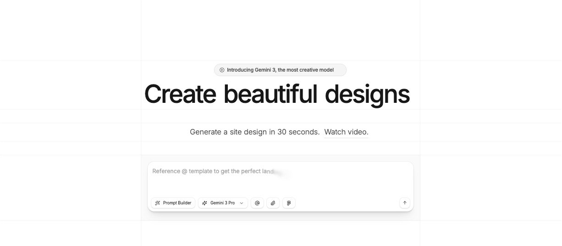Click empty space under the prompt placeholder

[280, 186]
